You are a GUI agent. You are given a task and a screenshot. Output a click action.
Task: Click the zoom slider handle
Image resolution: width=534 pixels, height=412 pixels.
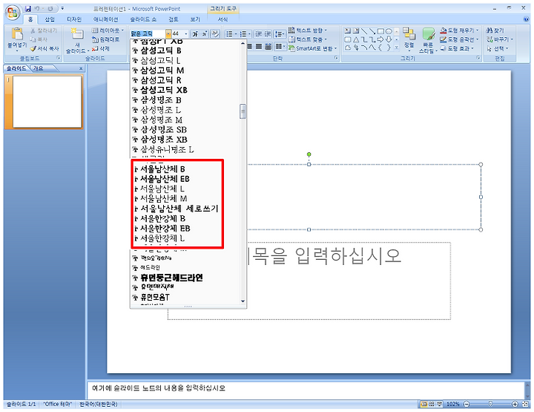pyautogui.click(x=490, y=404)
